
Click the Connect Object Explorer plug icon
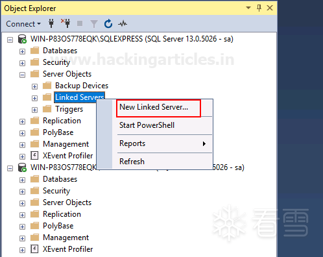pos(51,23)
